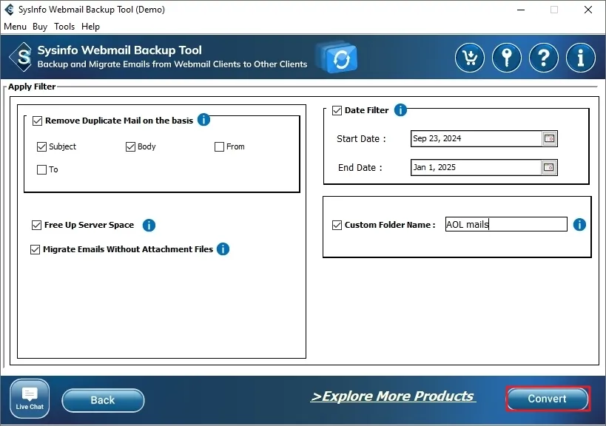The image size is (606, 426).
Task: Click the app icon in title bar
Action: pos(10,10)
